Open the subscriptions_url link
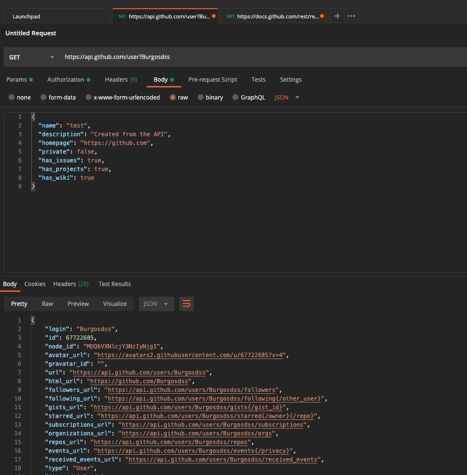Screen dimensions: 467x475 [212, 425]
